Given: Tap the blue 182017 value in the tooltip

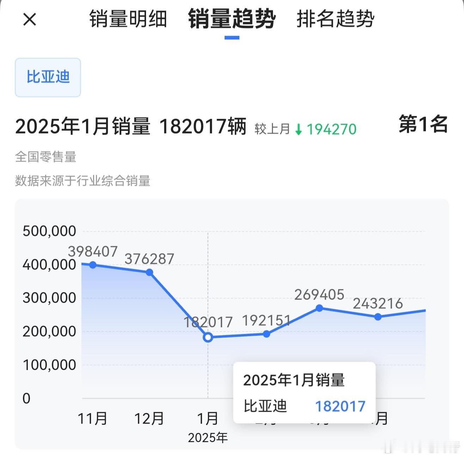Looking at the screenshot, I should 341,406.
